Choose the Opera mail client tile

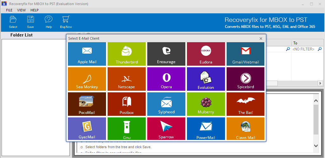point(166,79)
